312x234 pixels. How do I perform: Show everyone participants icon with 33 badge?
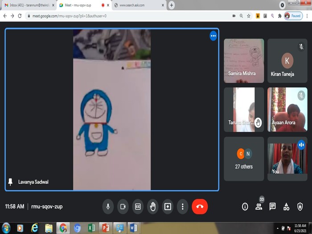click(259, 206)
